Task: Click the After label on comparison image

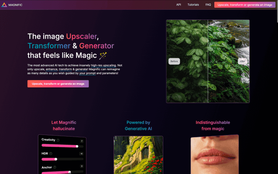Action: pyautogui.click(x=242, y=61)
